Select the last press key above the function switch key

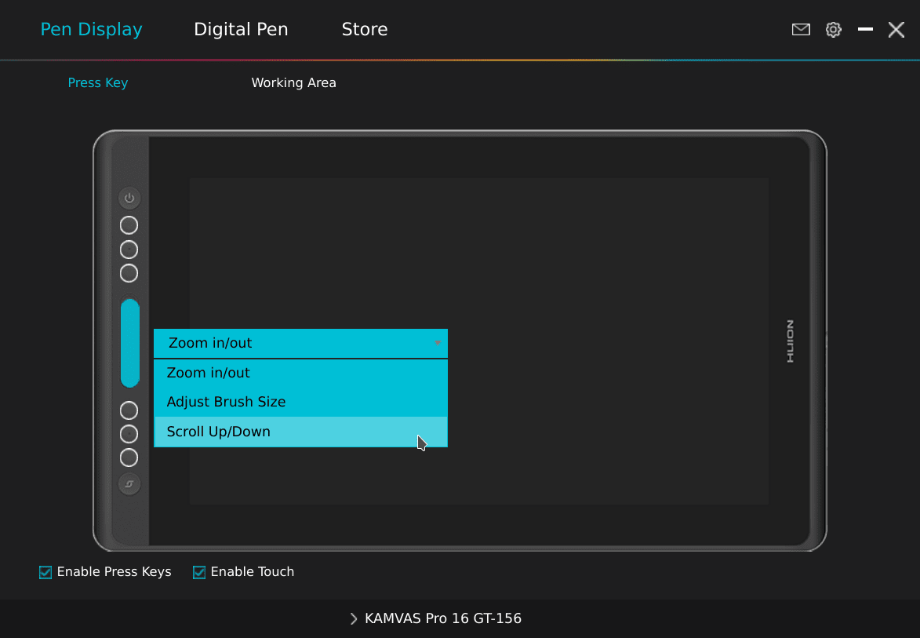coord(129,458)
